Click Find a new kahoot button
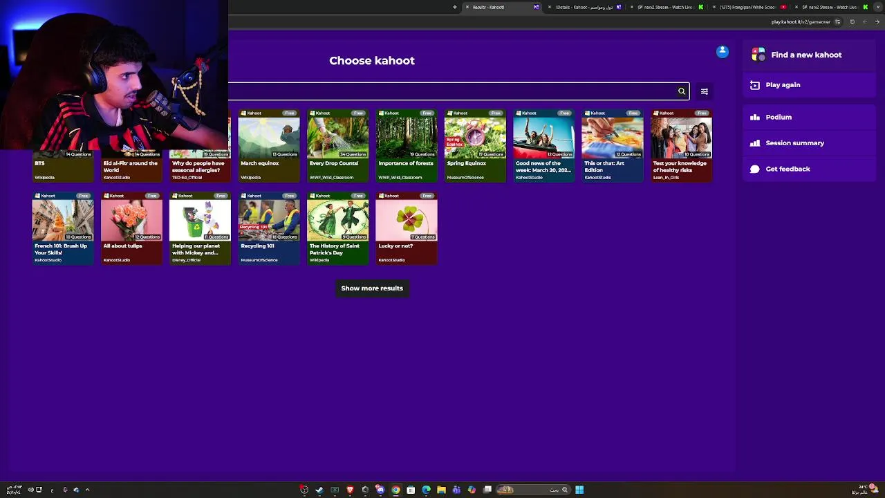Viewport: 885px width, 498px height. pos(810,55)
